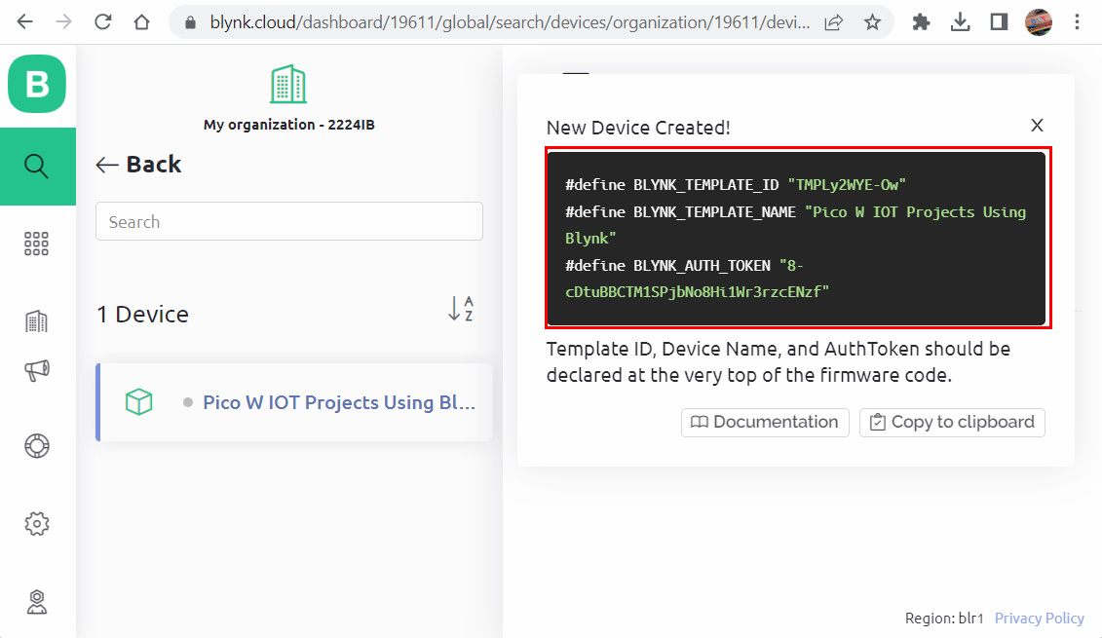Open the Privacy Policy link

[x=1039, y=619]
